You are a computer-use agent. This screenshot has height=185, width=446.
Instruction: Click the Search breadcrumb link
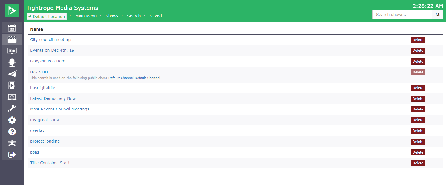click(134, 16)
